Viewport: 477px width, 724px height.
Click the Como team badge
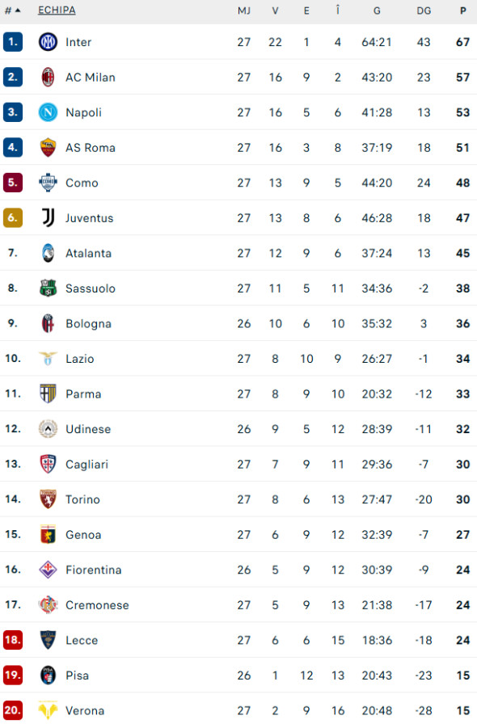click(x=49, y=183)
